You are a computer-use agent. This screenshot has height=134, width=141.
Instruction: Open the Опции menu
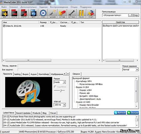pos(74,7)
